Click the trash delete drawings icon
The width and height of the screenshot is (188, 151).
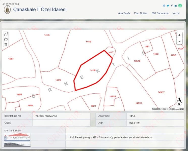click(6, 45)
